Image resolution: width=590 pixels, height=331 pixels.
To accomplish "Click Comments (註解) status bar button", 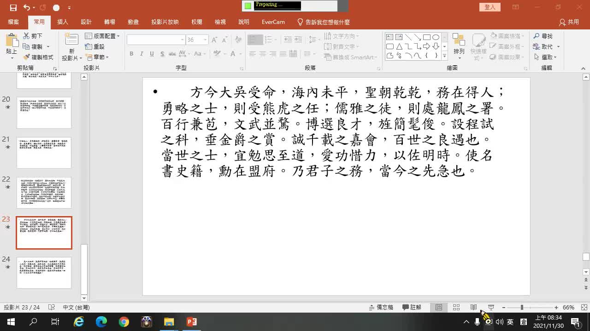I will tap(412, 307).
